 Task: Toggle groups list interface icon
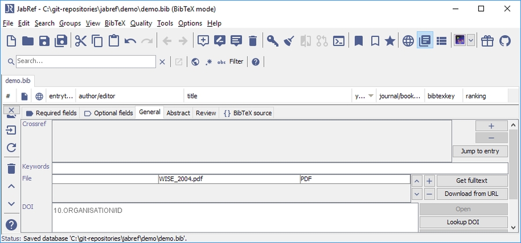[x=441, y=41]
